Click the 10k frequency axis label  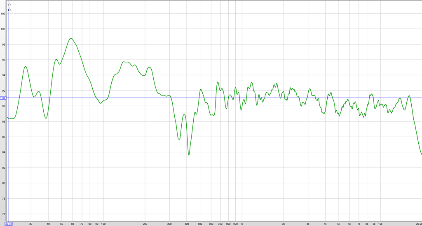click(380, 224)
